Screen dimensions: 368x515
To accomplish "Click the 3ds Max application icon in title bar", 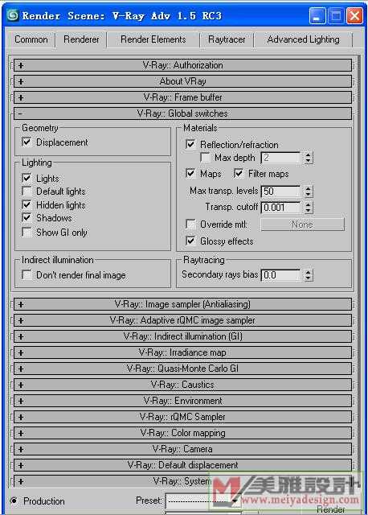I will (x=13, y=15).
